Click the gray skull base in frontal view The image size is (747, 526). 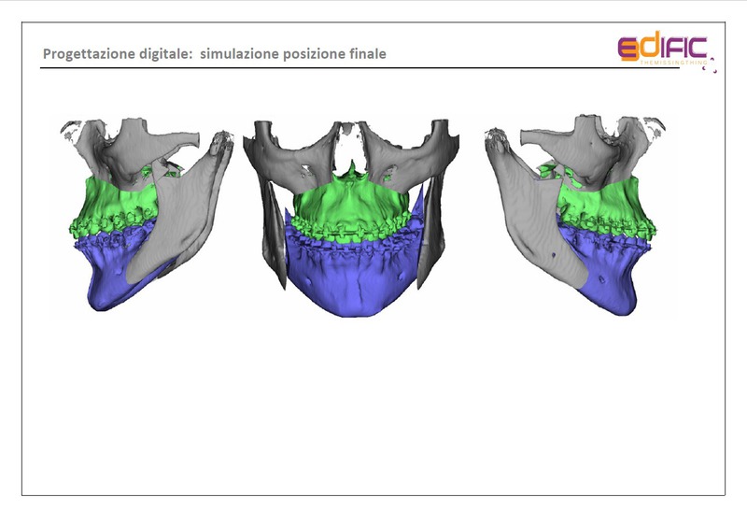308,148
